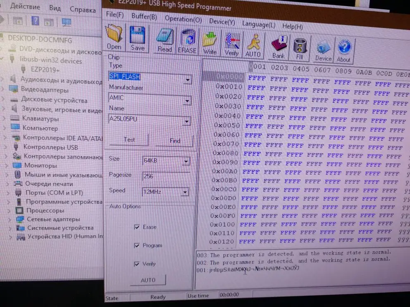Click the Test button
This screenshot has height=307, width=410.
(129, 139)
